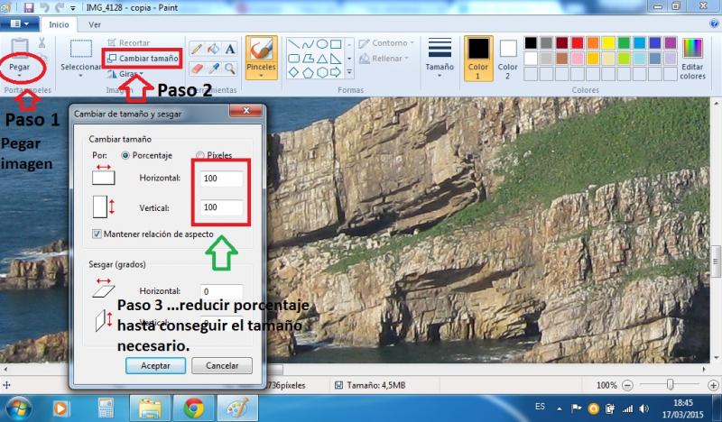Launch Google Chrome from taskbar

(x=193, y=408)
